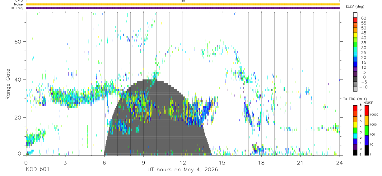Click the ELEV tick label "45"
The width and height of the screenshot is (382, 176).
[363, 33]
